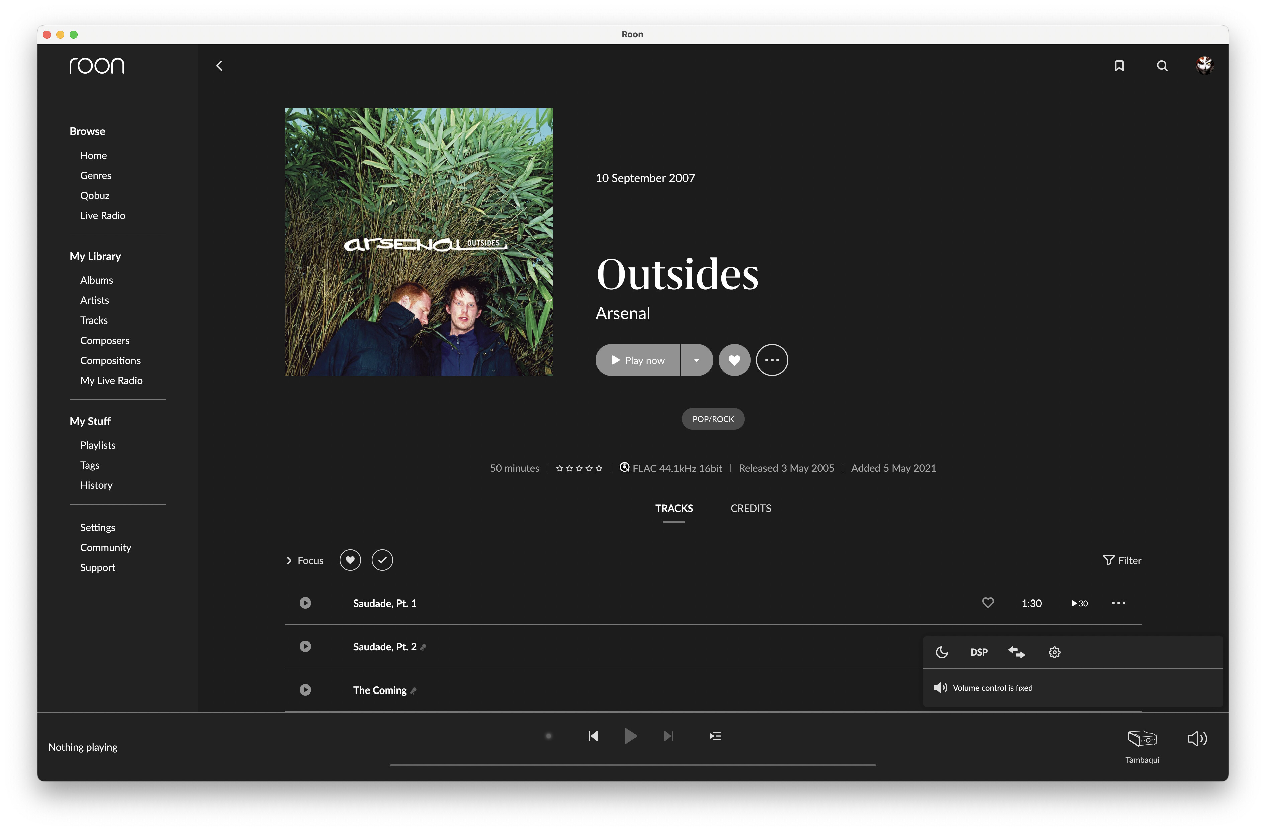This screenshot has height=831, width=1266.
Task: Click the playback progress bar
Action: pos(632,765)
